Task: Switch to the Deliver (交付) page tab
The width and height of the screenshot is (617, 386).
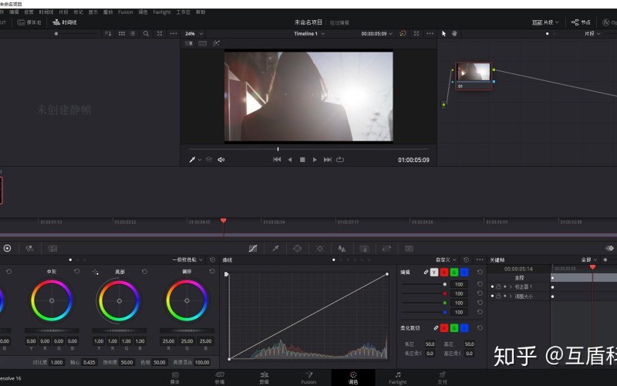Action: (442, 378)
